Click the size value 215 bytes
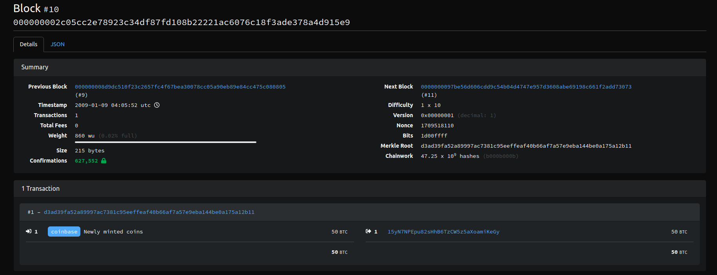Image resolution: width=717 pixels, height=275 pixels. coord(90,151)
